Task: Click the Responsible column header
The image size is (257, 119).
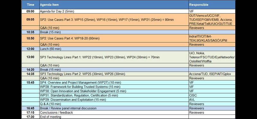Action: pyautogui.click(x=212, y=5)
